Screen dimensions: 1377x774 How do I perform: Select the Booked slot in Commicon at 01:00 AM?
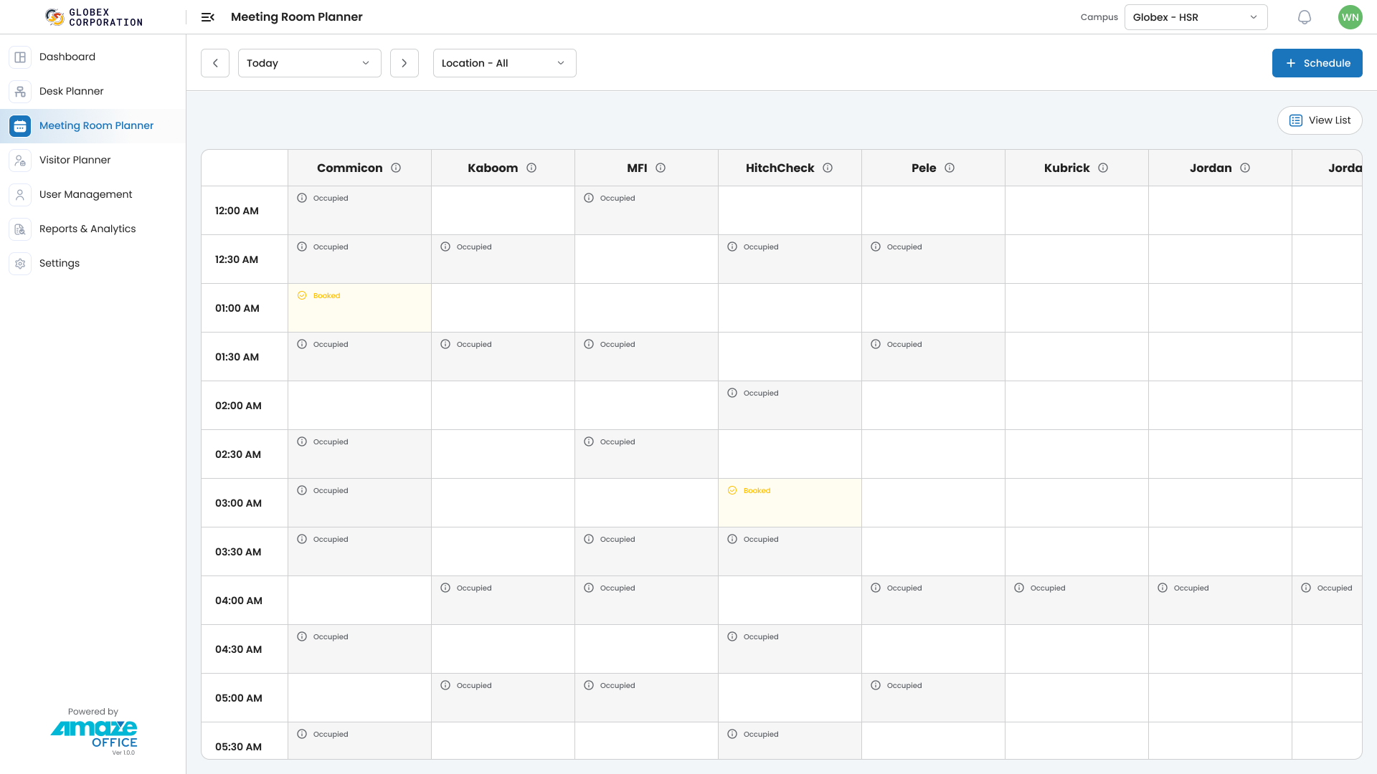pyautogui.click(x=359, y=307)
